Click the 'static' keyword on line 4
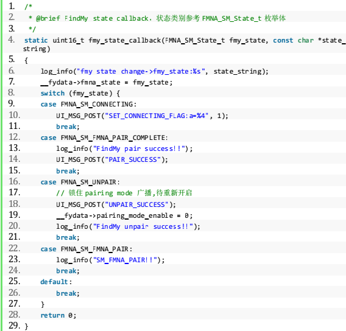This screenshot has height=331, width=346. pos(36,40)
